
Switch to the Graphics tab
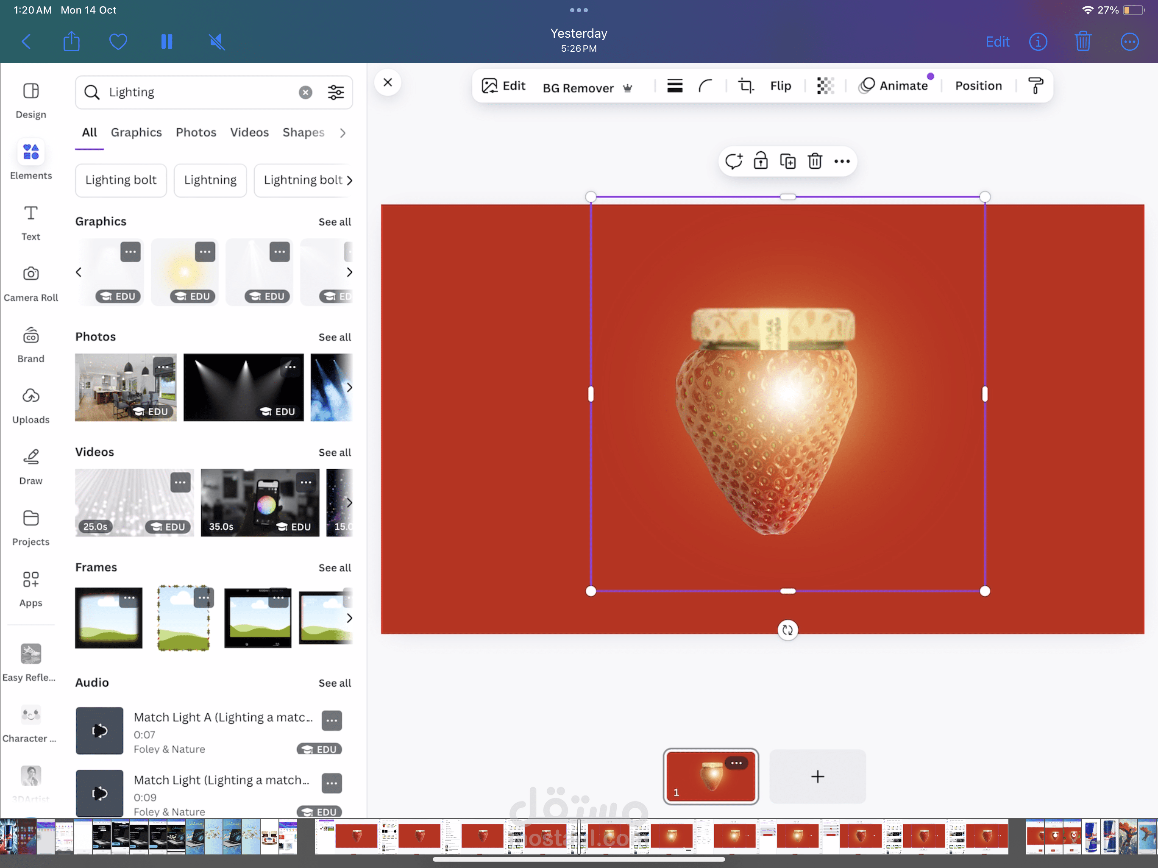136,133
